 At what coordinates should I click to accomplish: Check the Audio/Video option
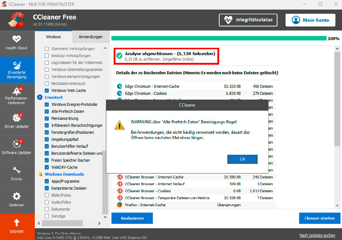click(47, 202)
